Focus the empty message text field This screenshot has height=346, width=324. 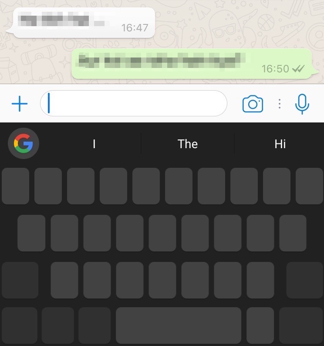point(134,103)
